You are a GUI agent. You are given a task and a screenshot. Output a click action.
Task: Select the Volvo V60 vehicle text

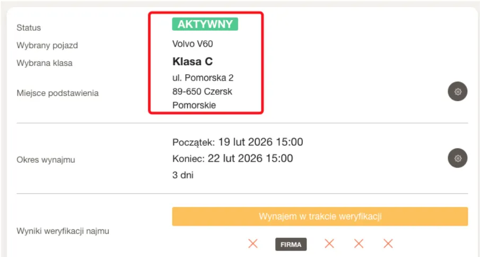click(193, 44)
